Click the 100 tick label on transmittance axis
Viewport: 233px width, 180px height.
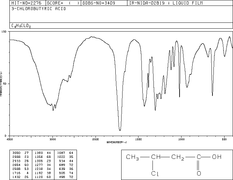pos(4,32)
